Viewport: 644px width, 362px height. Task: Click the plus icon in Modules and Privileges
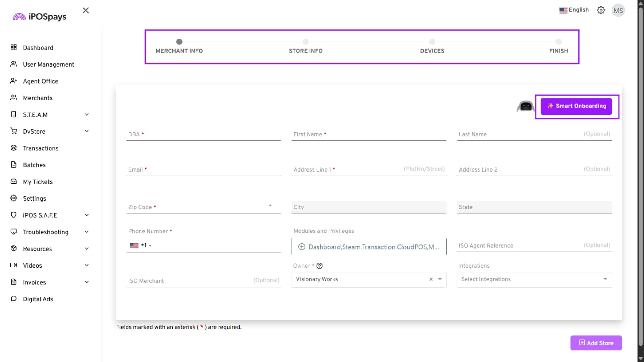[x=301, y=247]
